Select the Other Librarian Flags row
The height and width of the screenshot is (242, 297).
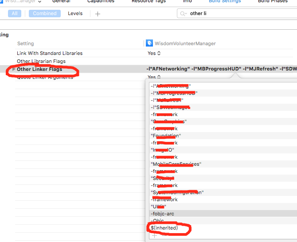coord(154,61)
